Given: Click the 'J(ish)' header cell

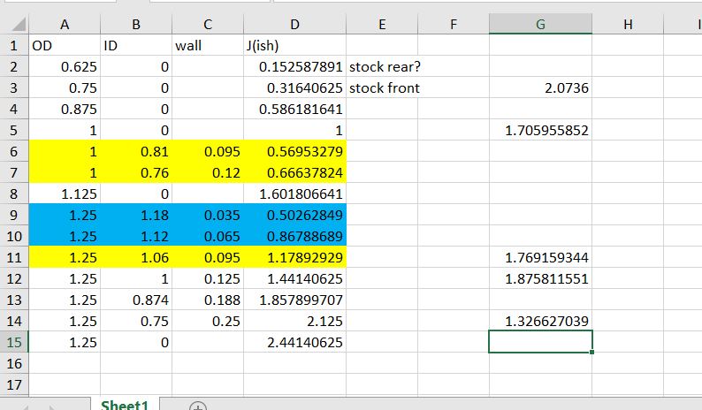Looking at the screenshot, I should click(294, 45).
